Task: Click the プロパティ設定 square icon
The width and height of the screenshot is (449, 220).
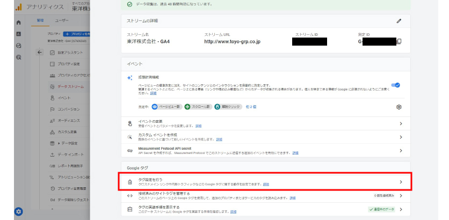Action: tap(52, 64)
